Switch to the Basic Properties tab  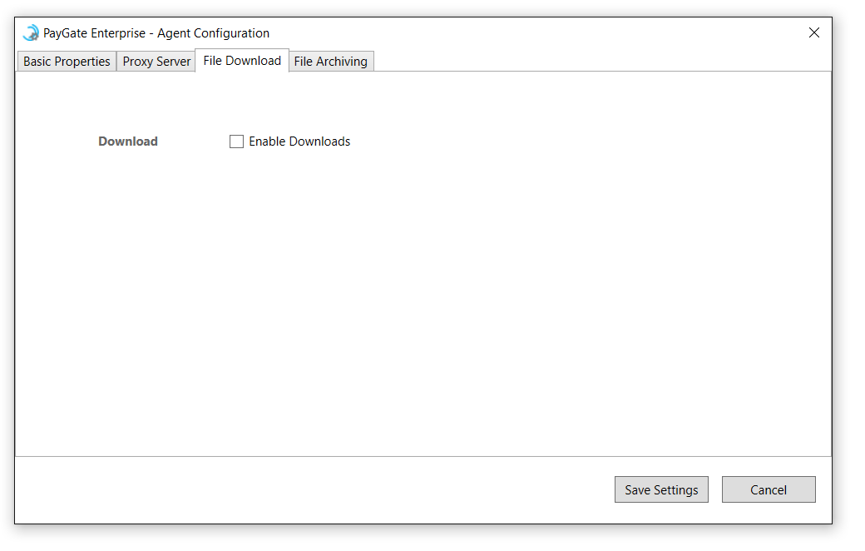click(67, 62)
